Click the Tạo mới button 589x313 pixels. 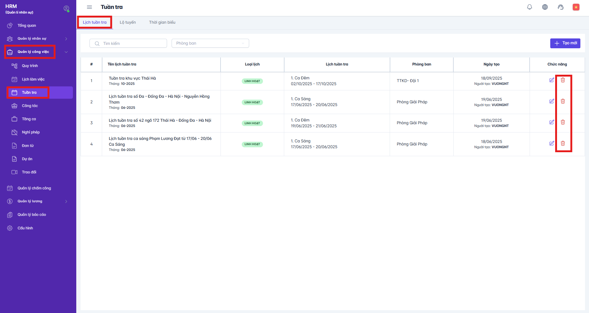(565, 43)
